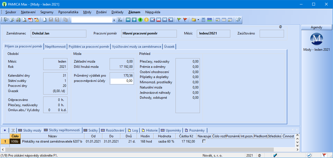Click the print preview magnifier icon
This screenshot has height=158, width=333.
tap(24, 20)
